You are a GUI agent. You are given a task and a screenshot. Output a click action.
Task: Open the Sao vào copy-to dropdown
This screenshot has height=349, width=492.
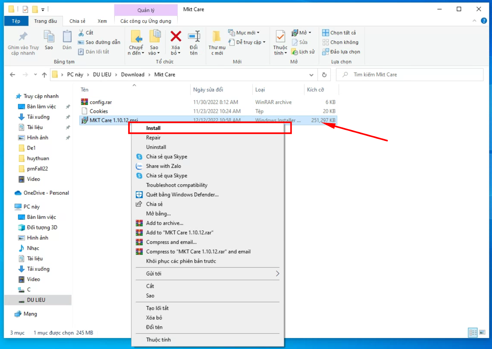pyautogui.click(x=154, y=50)
